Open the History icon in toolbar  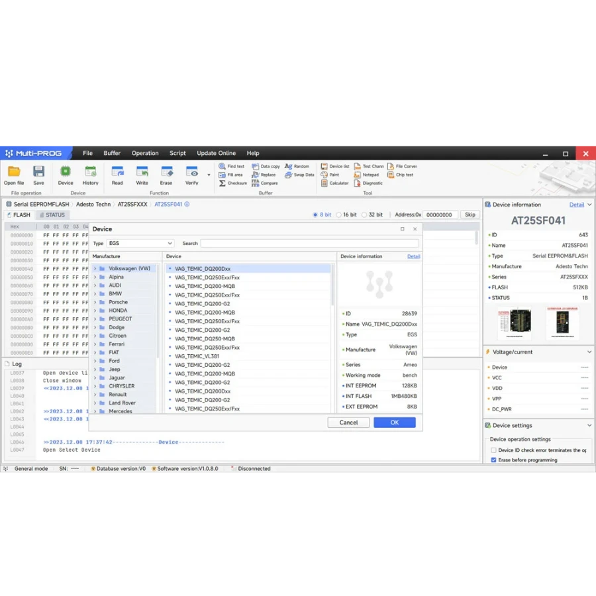pyautogui.click(x=90, y=172)
